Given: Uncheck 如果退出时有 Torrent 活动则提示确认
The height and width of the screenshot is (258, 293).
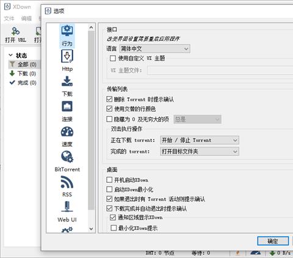Looking at the screenshot, I should click(x=109, y=199).
